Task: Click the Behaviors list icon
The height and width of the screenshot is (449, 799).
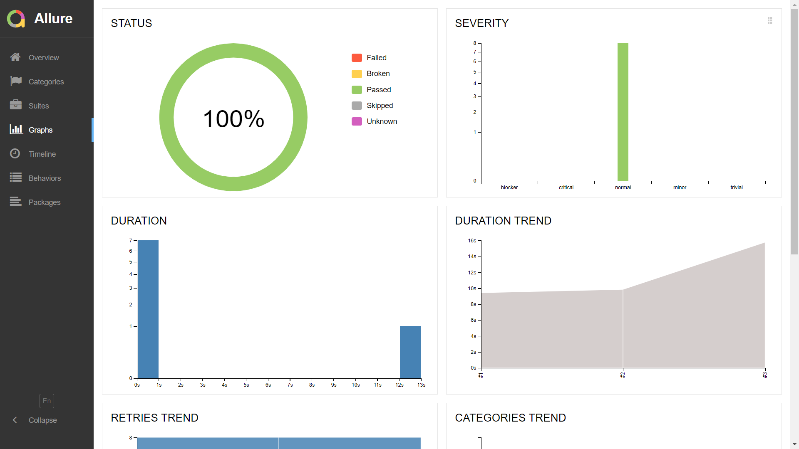Action: tap(16, 178)
